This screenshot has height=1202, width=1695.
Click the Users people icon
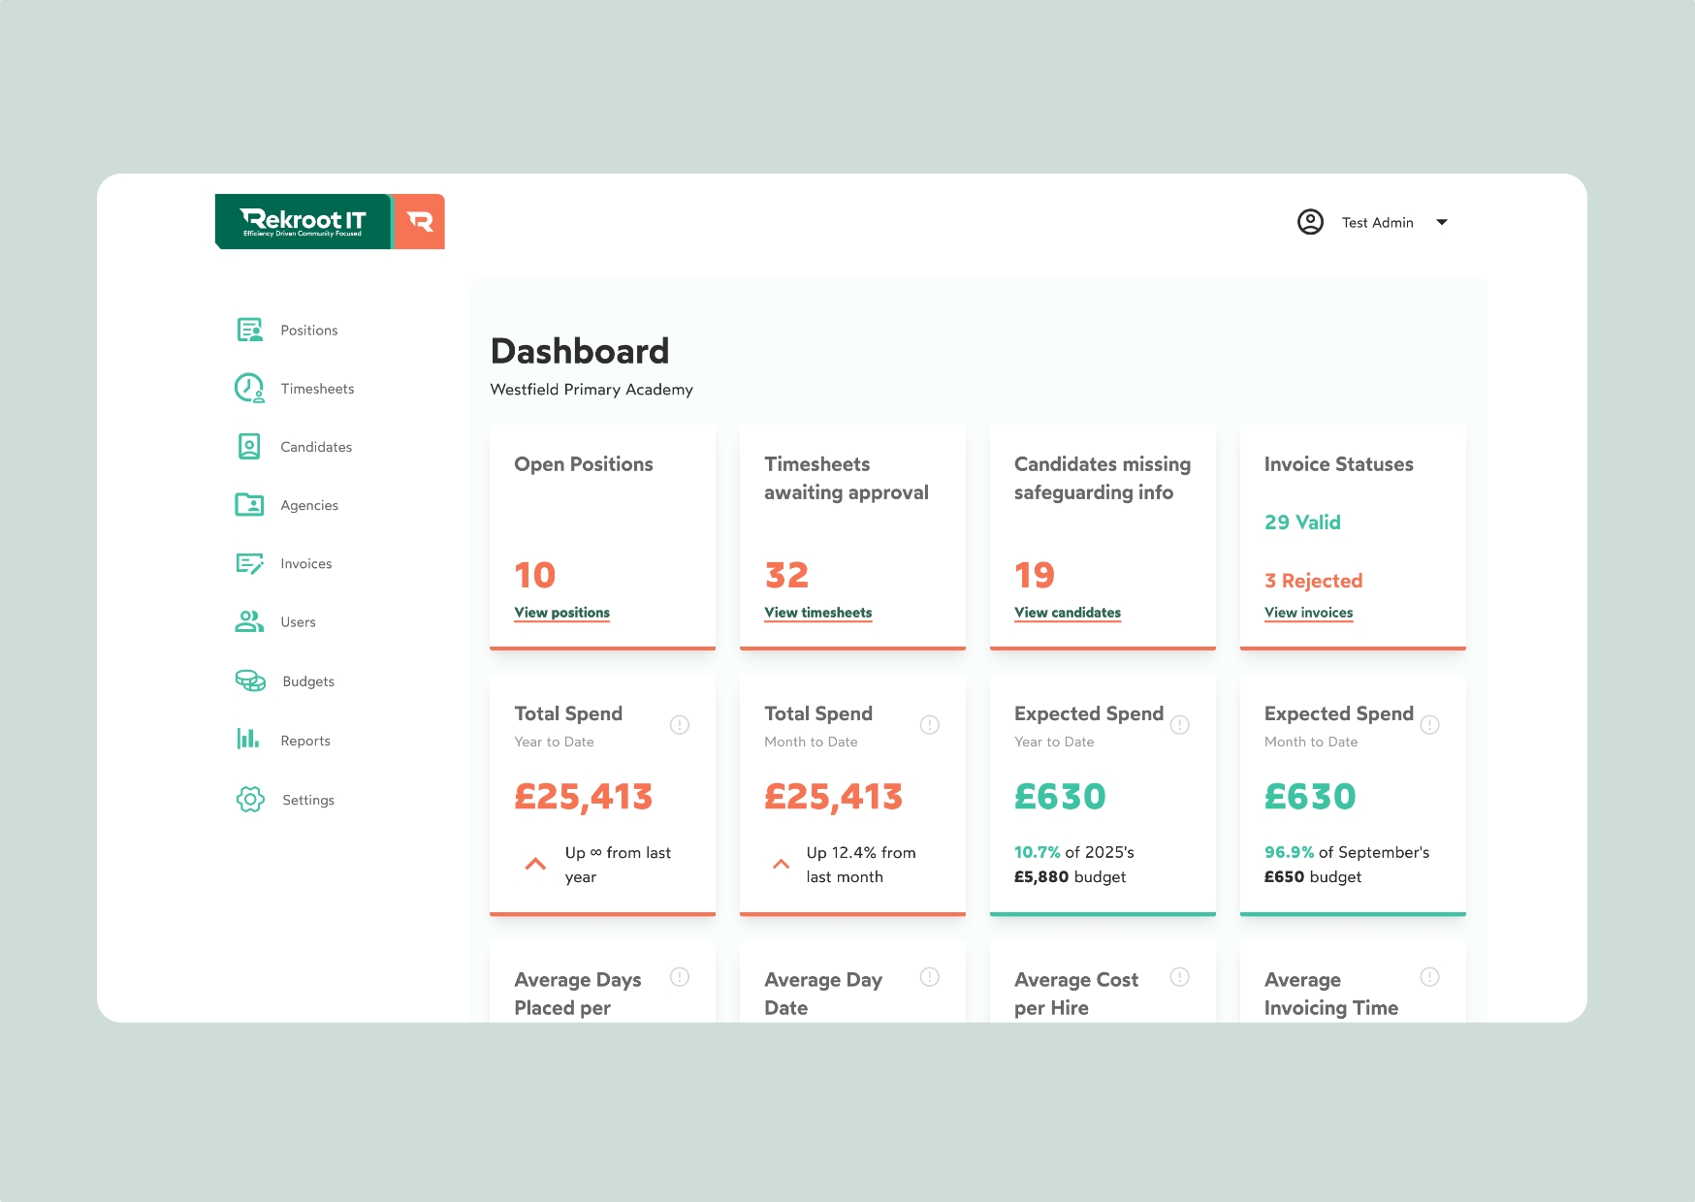pyautogui.click(x=249, y=621)
